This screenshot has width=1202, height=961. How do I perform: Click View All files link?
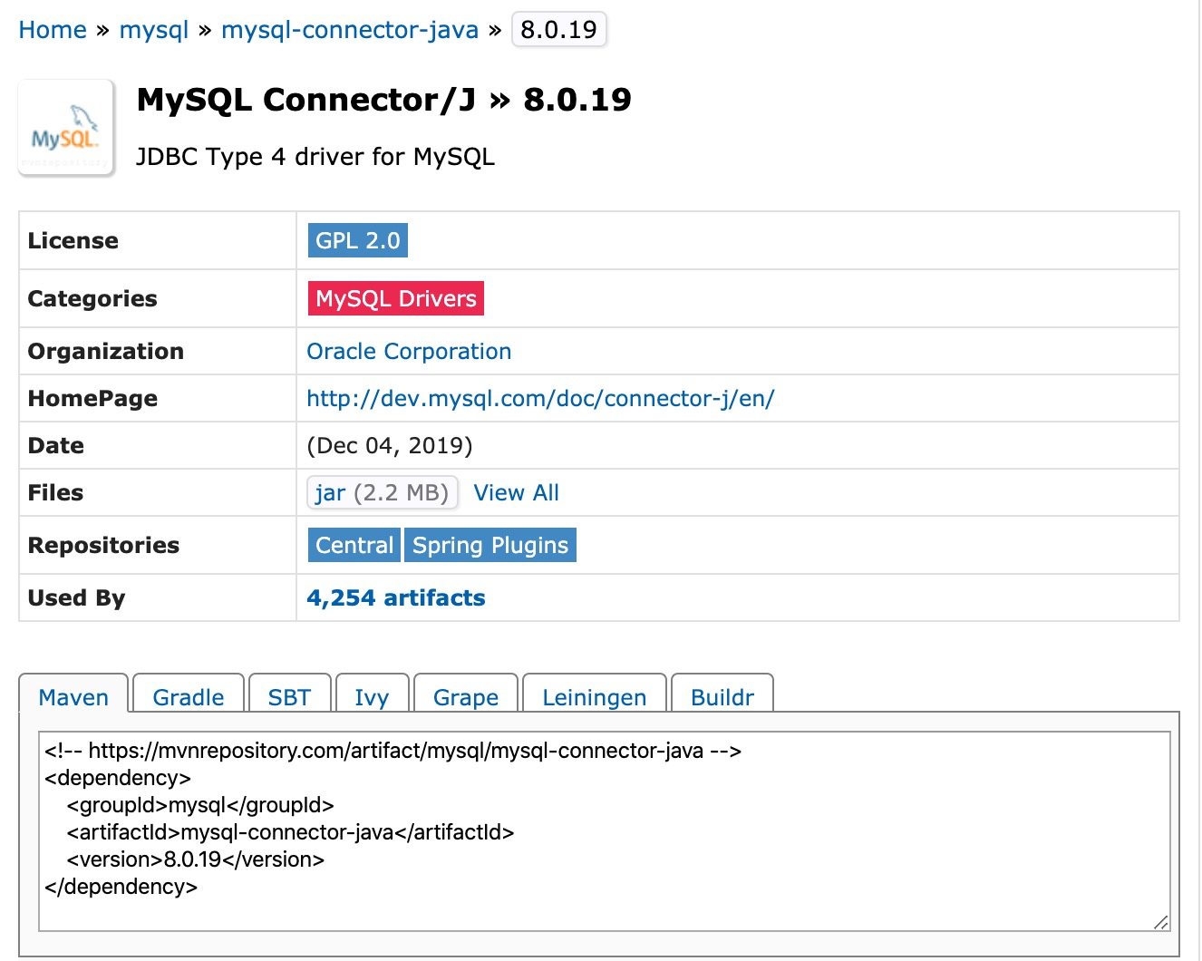516,493
